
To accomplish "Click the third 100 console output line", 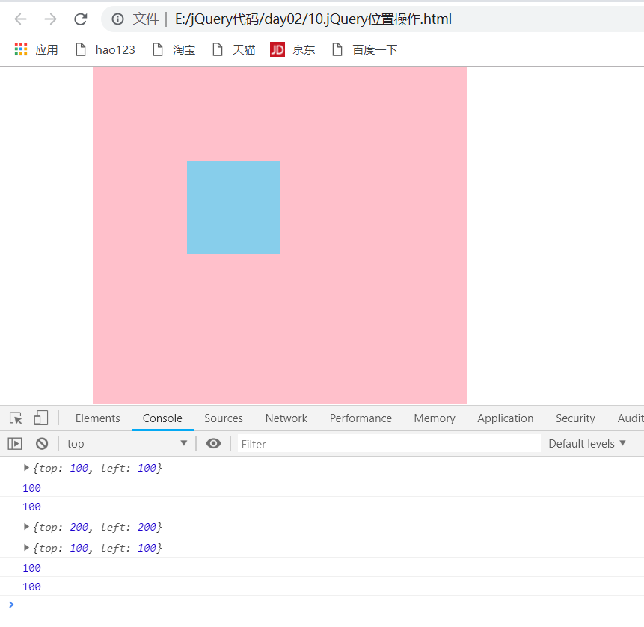I will click(x=31, y=568).
